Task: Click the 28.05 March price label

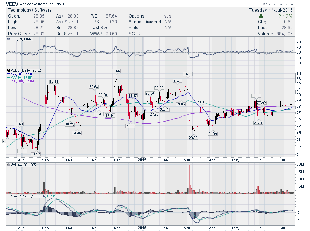Action: 201,102
